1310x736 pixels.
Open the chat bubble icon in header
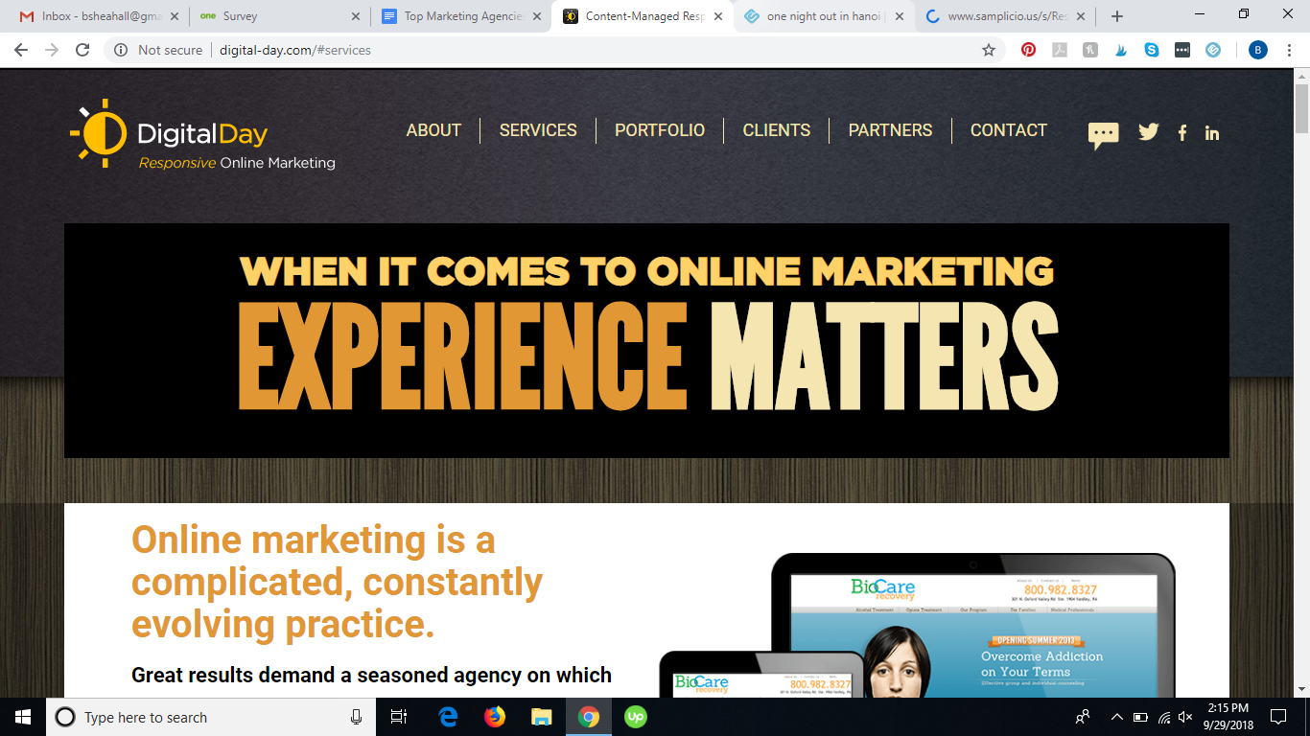1103,134
